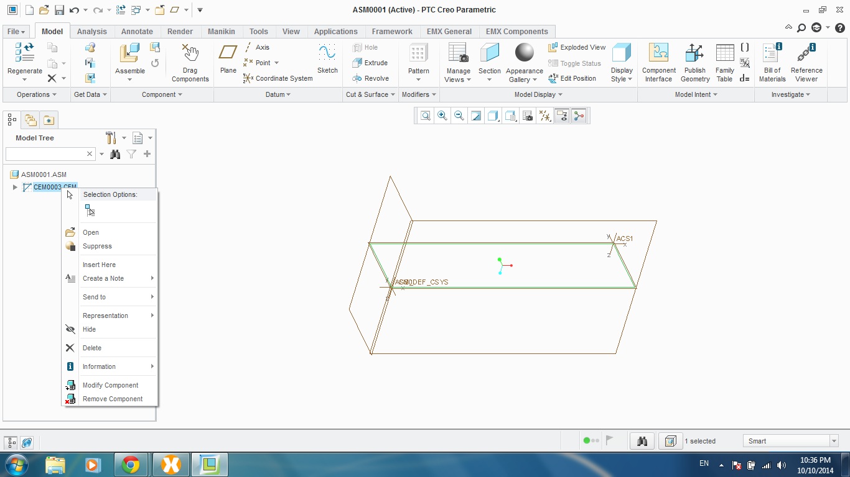Click Edit Position in Model Display
850x477 pixels.
[x=572, y=78]
